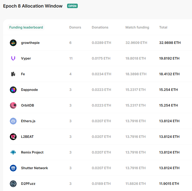Click the Shutter Network logo

pos(13,168)
